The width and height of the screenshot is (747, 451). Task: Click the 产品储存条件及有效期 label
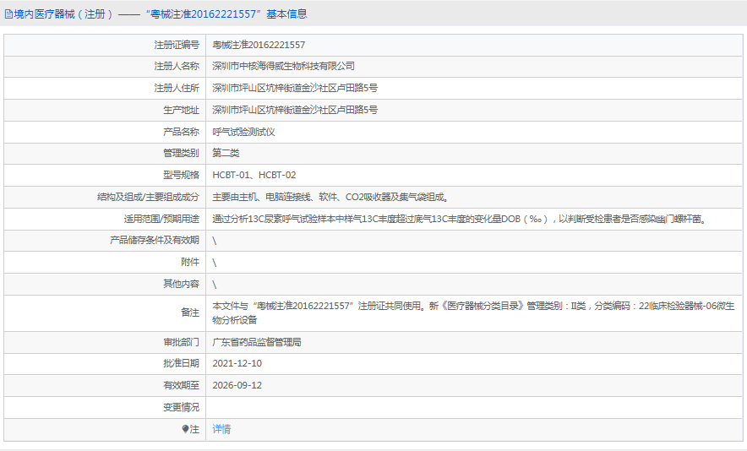coord(155,240)
